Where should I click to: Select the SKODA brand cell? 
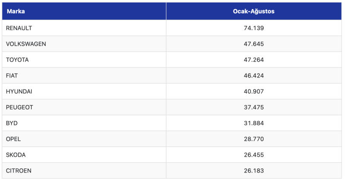84,155
